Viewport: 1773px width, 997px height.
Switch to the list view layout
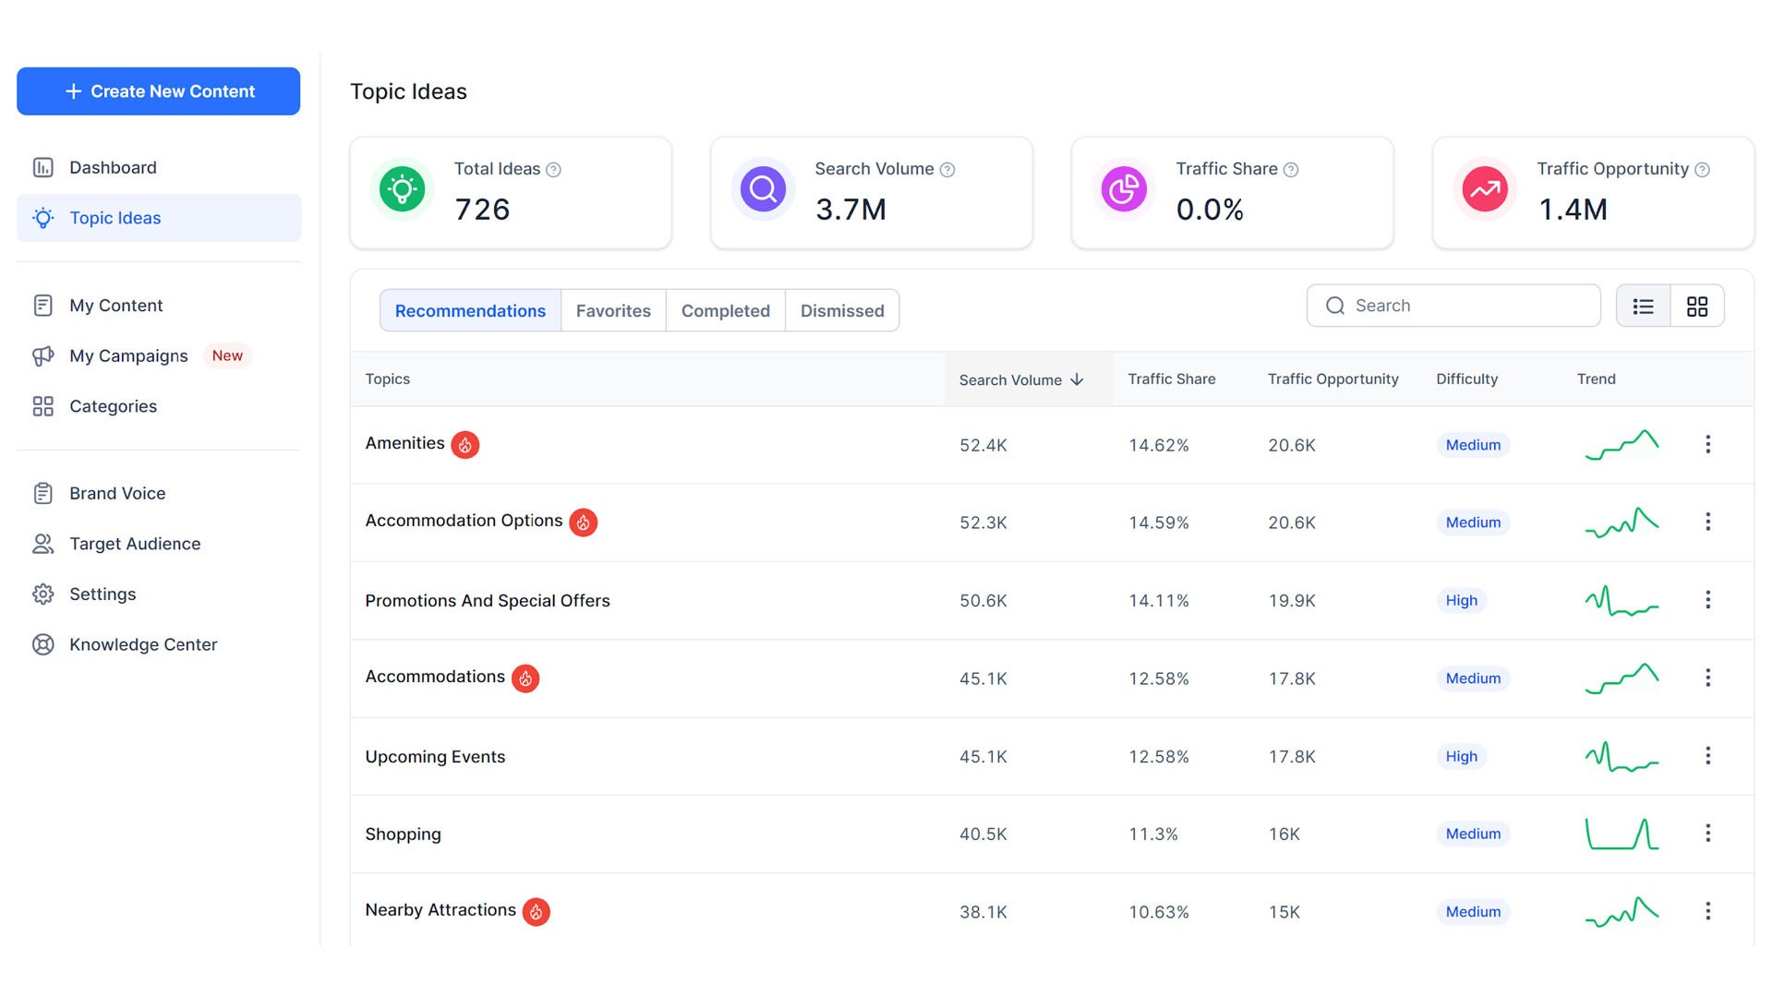pos(1643,306)
